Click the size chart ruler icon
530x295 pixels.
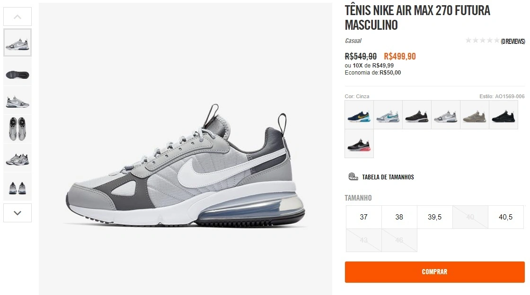(x=353, y=177)
